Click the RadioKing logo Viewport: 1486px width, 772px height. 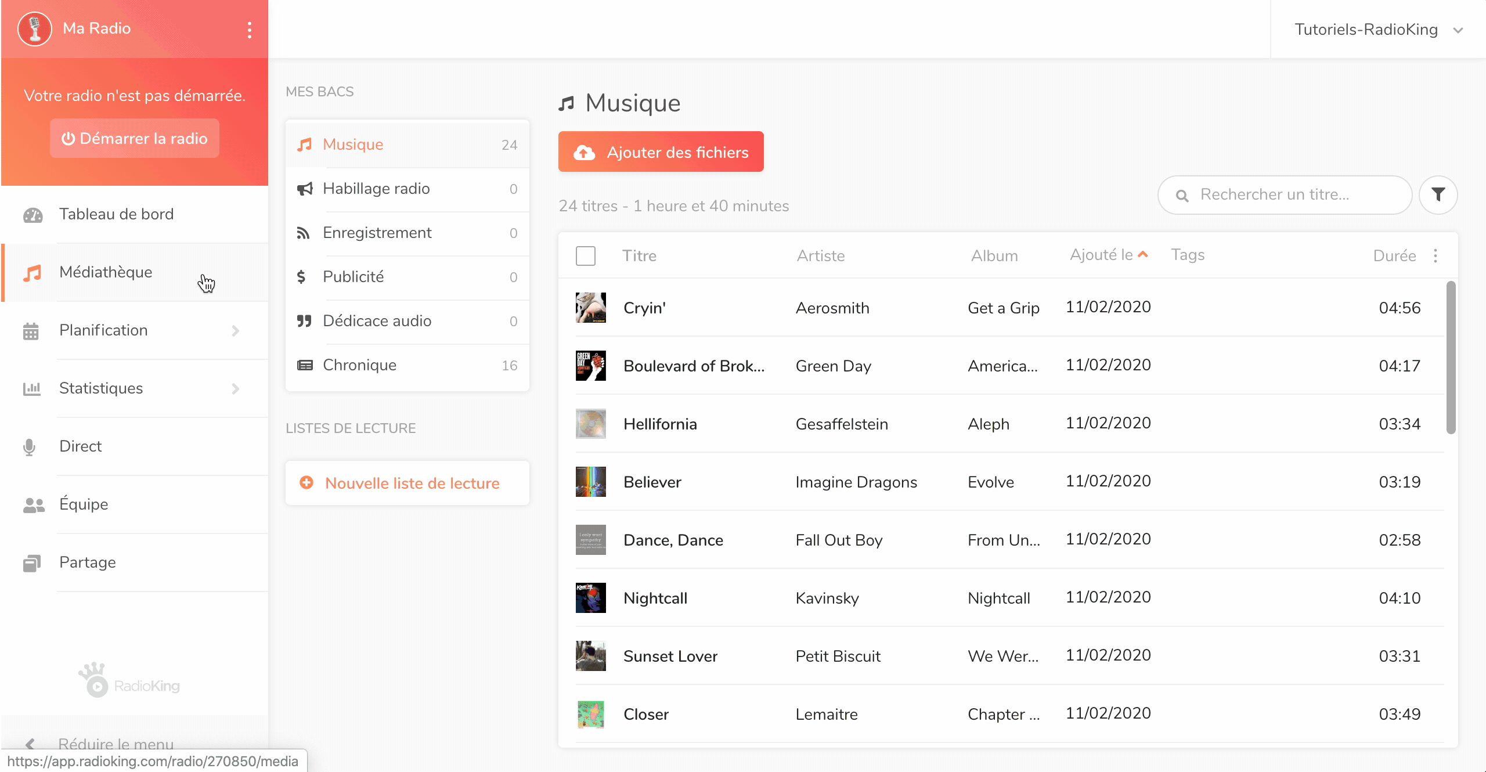coord(129,680)
